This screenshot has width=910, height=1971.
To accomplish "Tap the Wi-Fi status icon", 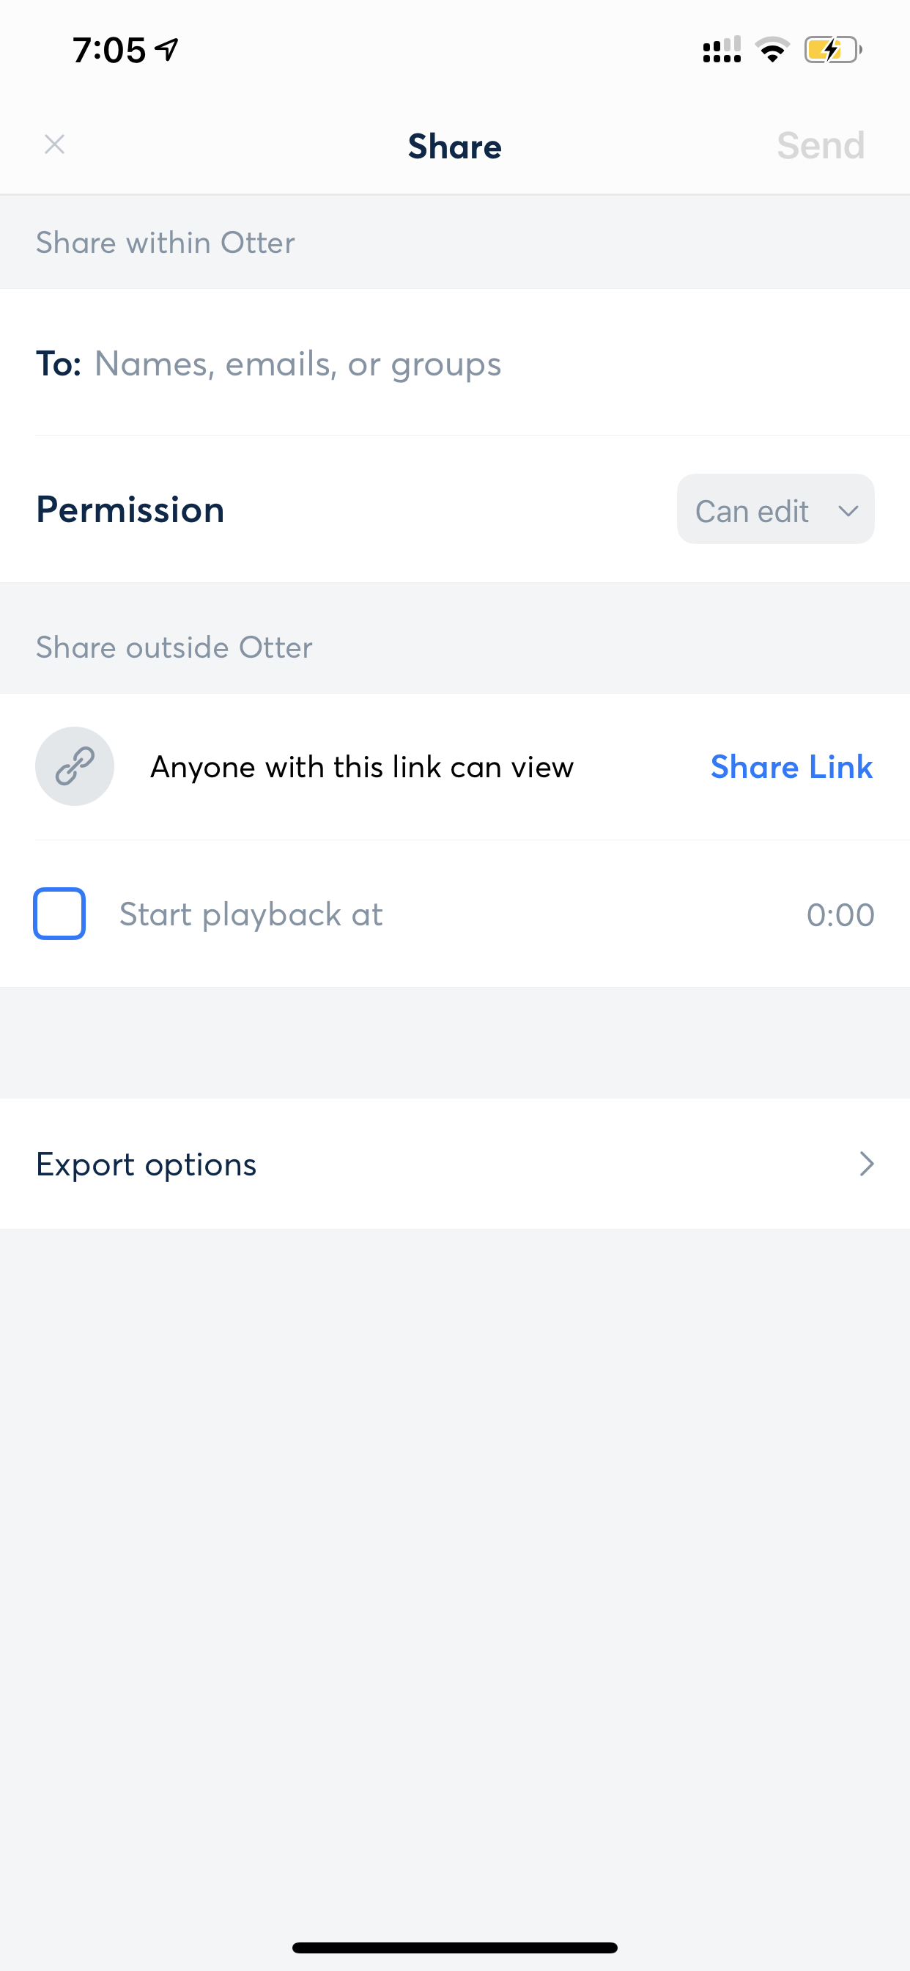I will tap(772, 51).
